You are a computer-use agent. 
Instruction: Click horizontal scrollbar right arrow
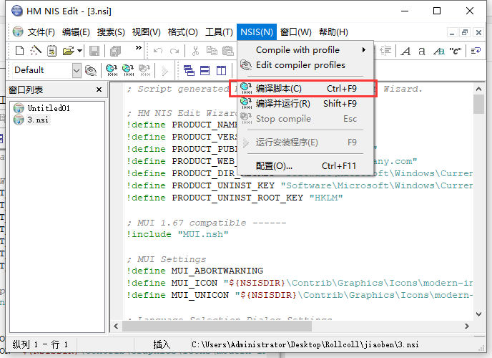(466, 326)
